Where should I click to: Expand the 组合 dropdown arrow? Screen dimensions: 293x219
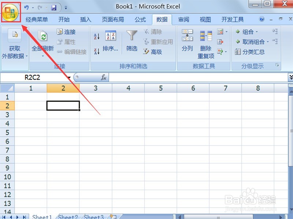pyautogui.click(x=257, y=32)
